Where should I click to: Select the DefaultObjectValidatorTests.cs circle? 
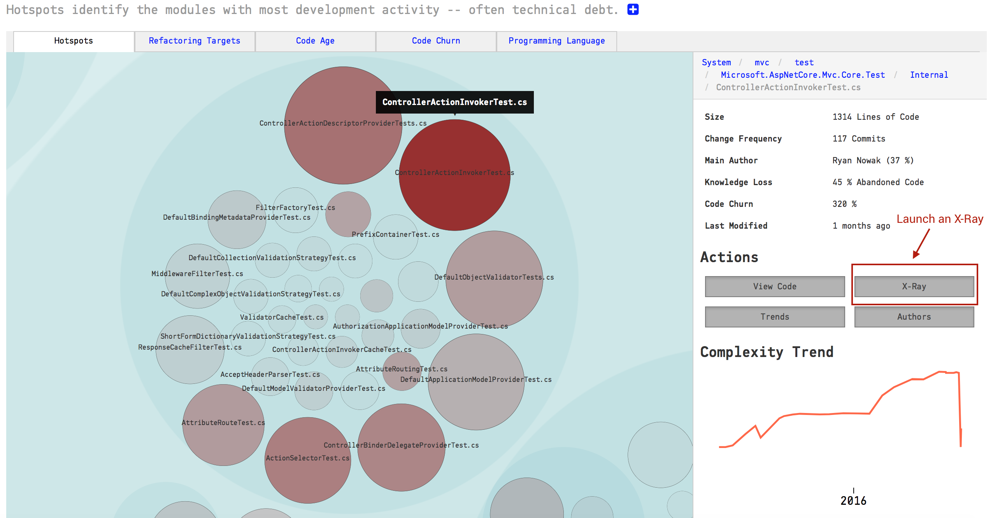point(494,280)
